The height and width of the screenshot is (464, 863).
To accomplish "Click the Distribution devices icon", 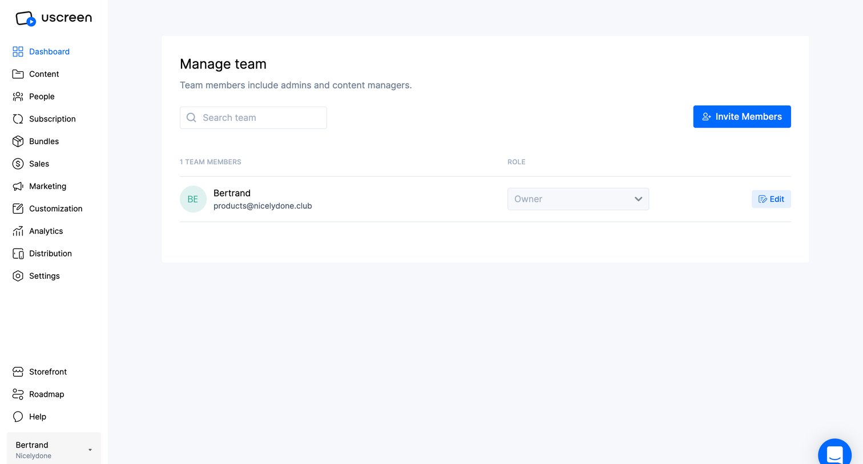I will [18, 254].
